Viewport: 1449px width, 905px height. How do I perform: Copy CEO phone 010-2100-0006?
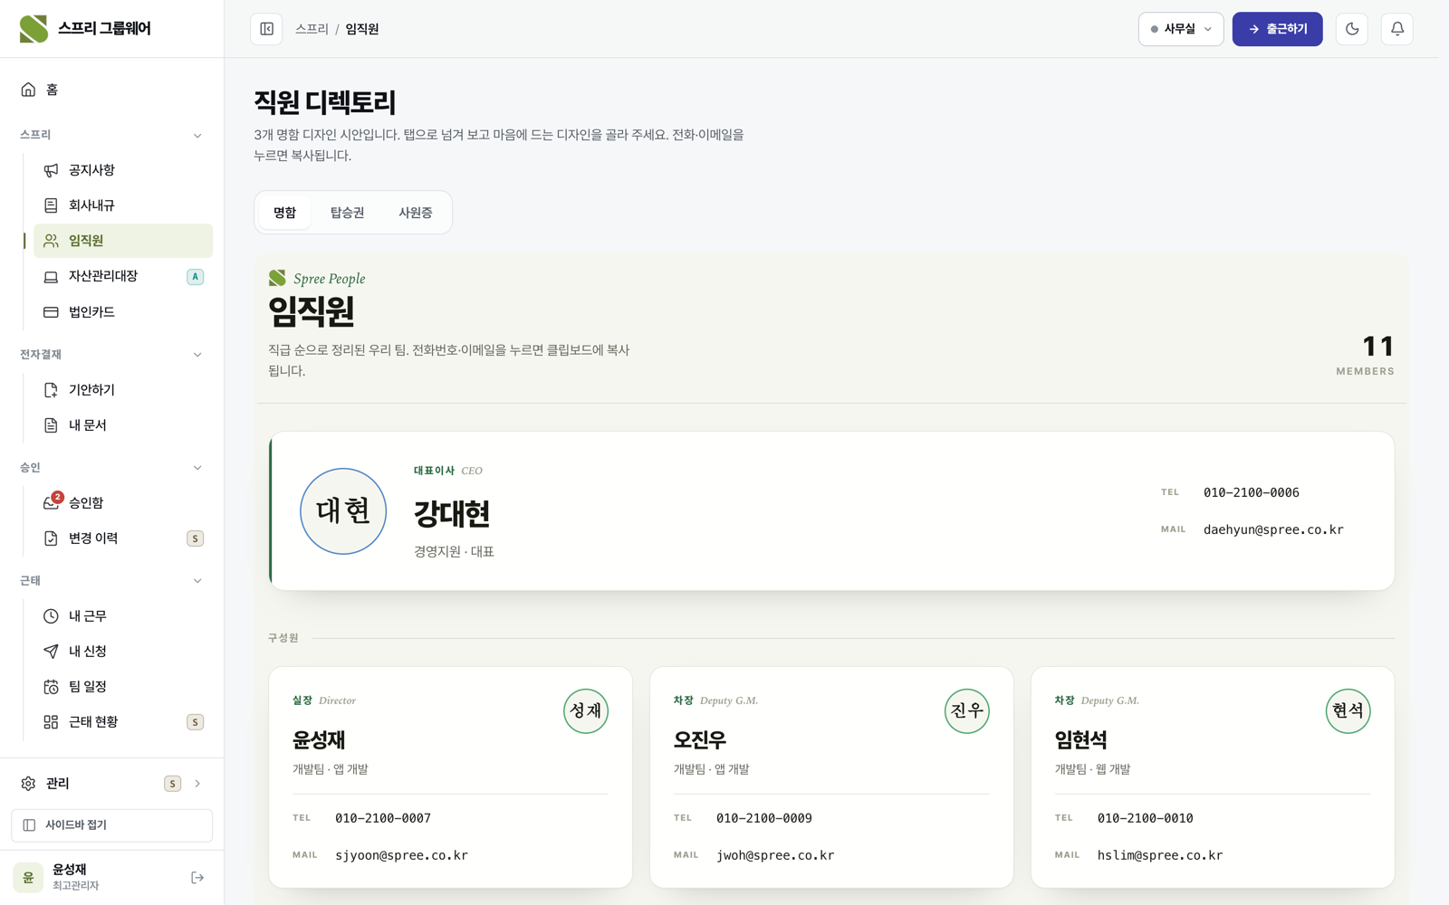(x=1251, y=492)
